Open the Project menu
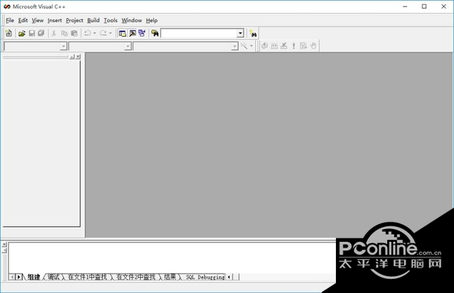This screenshot has width=454, height=293. (75, 20)
